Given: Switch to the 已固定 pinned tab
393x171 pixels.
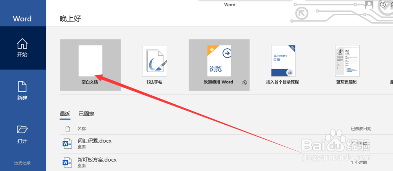Looking at the screenshot, I should click(86, 114).
